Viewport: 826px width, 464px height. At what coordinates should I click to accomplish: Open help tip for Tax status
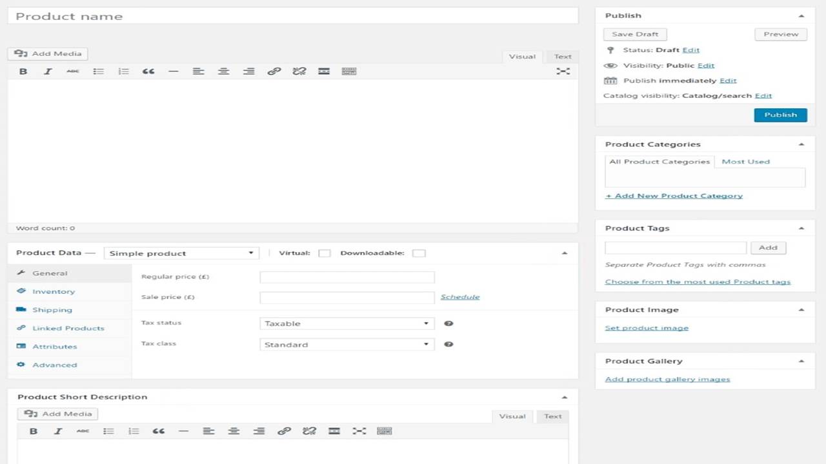point(449,324)
